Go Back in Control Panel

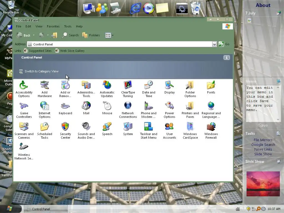[x=24, y=35]
